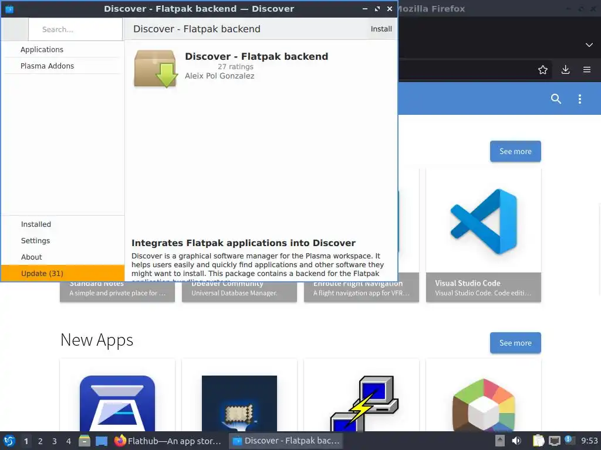
Task: Click See more button for New Apps
Action: 515,343
